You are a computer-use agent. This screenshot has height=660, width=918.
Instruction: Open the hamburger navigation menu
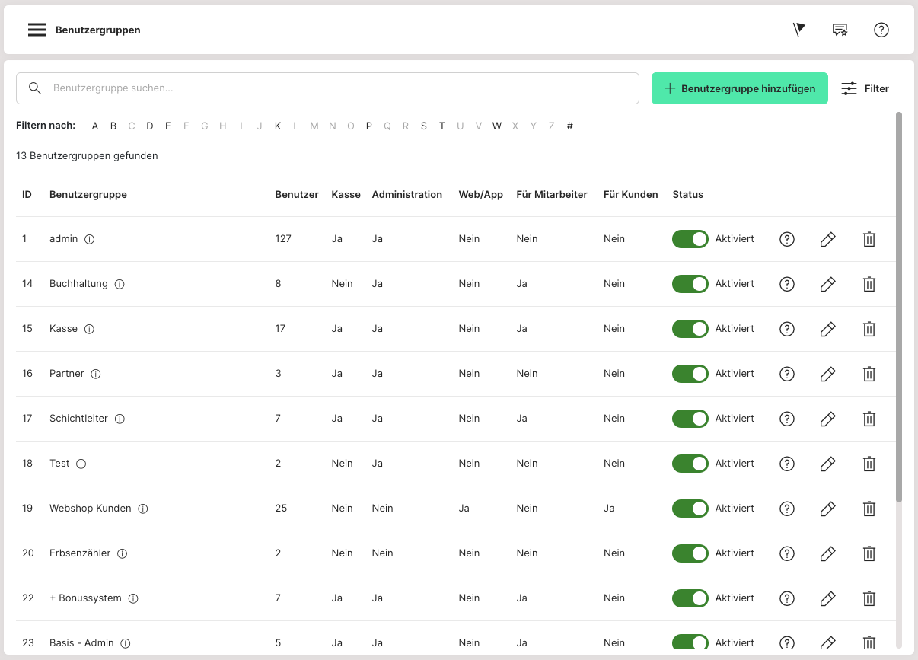pyautogui.click(x=37, y=30)
